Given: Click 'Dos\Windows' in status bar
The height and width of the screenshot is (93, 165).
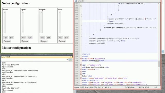Looking at the screenshot, I should coord(130,87).
